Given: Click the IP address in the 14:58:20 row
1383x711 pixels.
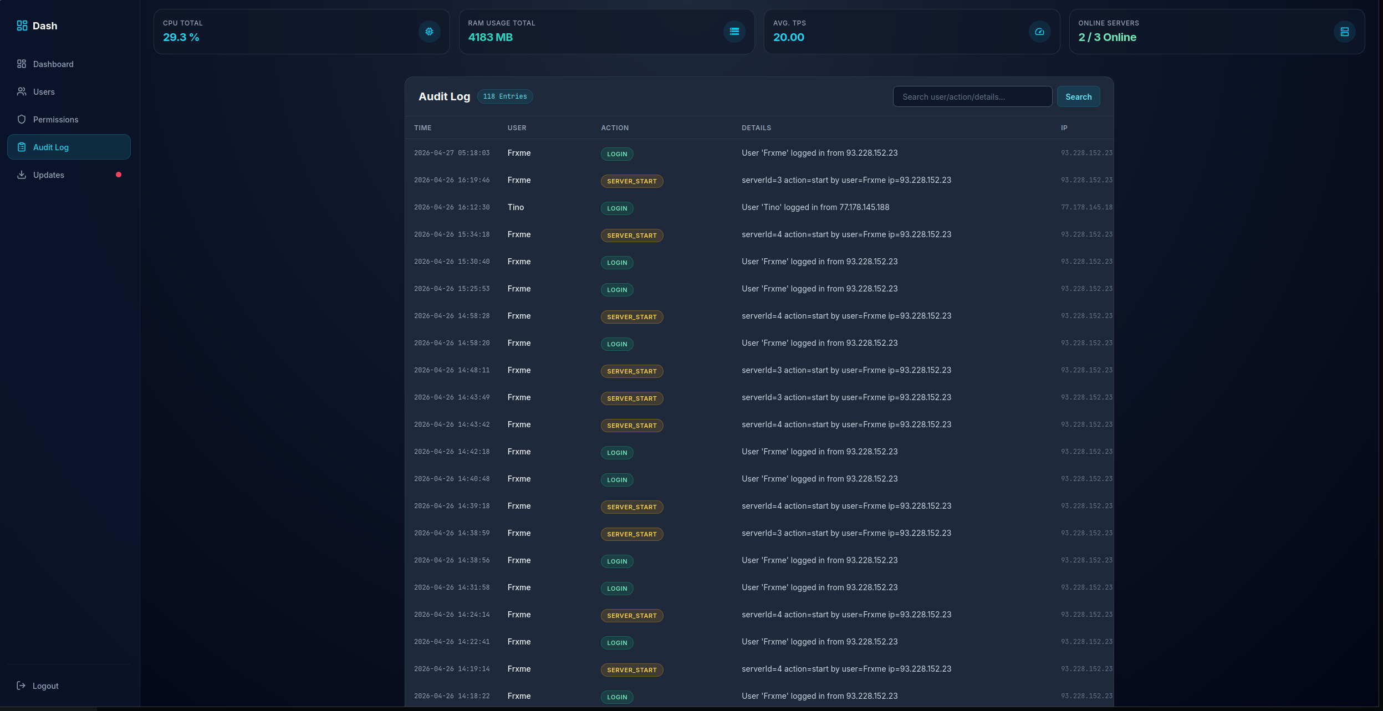Looking at the screenshot, I should point(1087,343).
